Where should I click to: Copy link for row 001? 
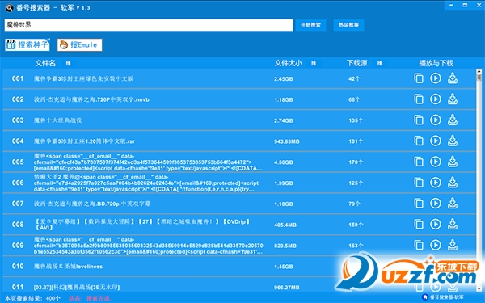(419, 78)
